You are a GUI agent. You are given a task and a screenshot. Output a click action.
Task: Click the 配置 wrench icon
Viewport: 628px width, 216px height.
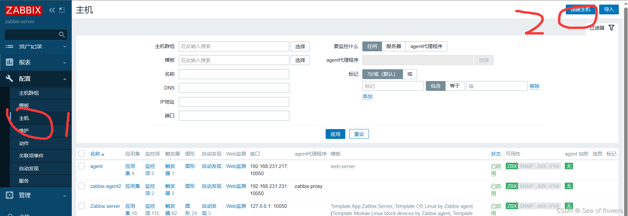tap(10, 78)
